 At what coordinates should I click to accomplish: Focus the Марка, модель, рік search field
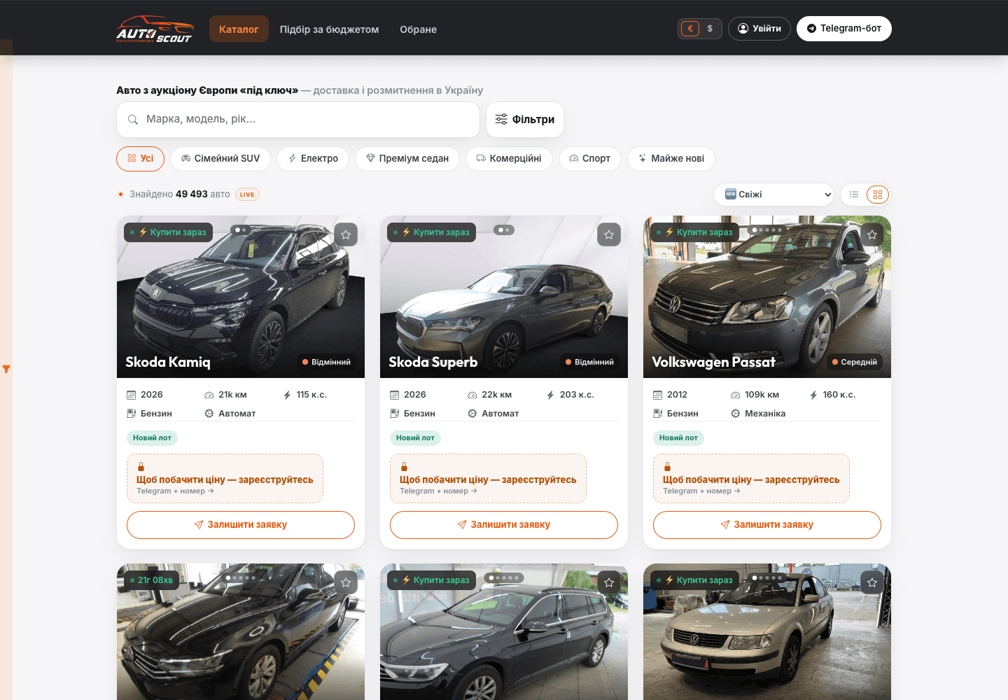point(298,120)
